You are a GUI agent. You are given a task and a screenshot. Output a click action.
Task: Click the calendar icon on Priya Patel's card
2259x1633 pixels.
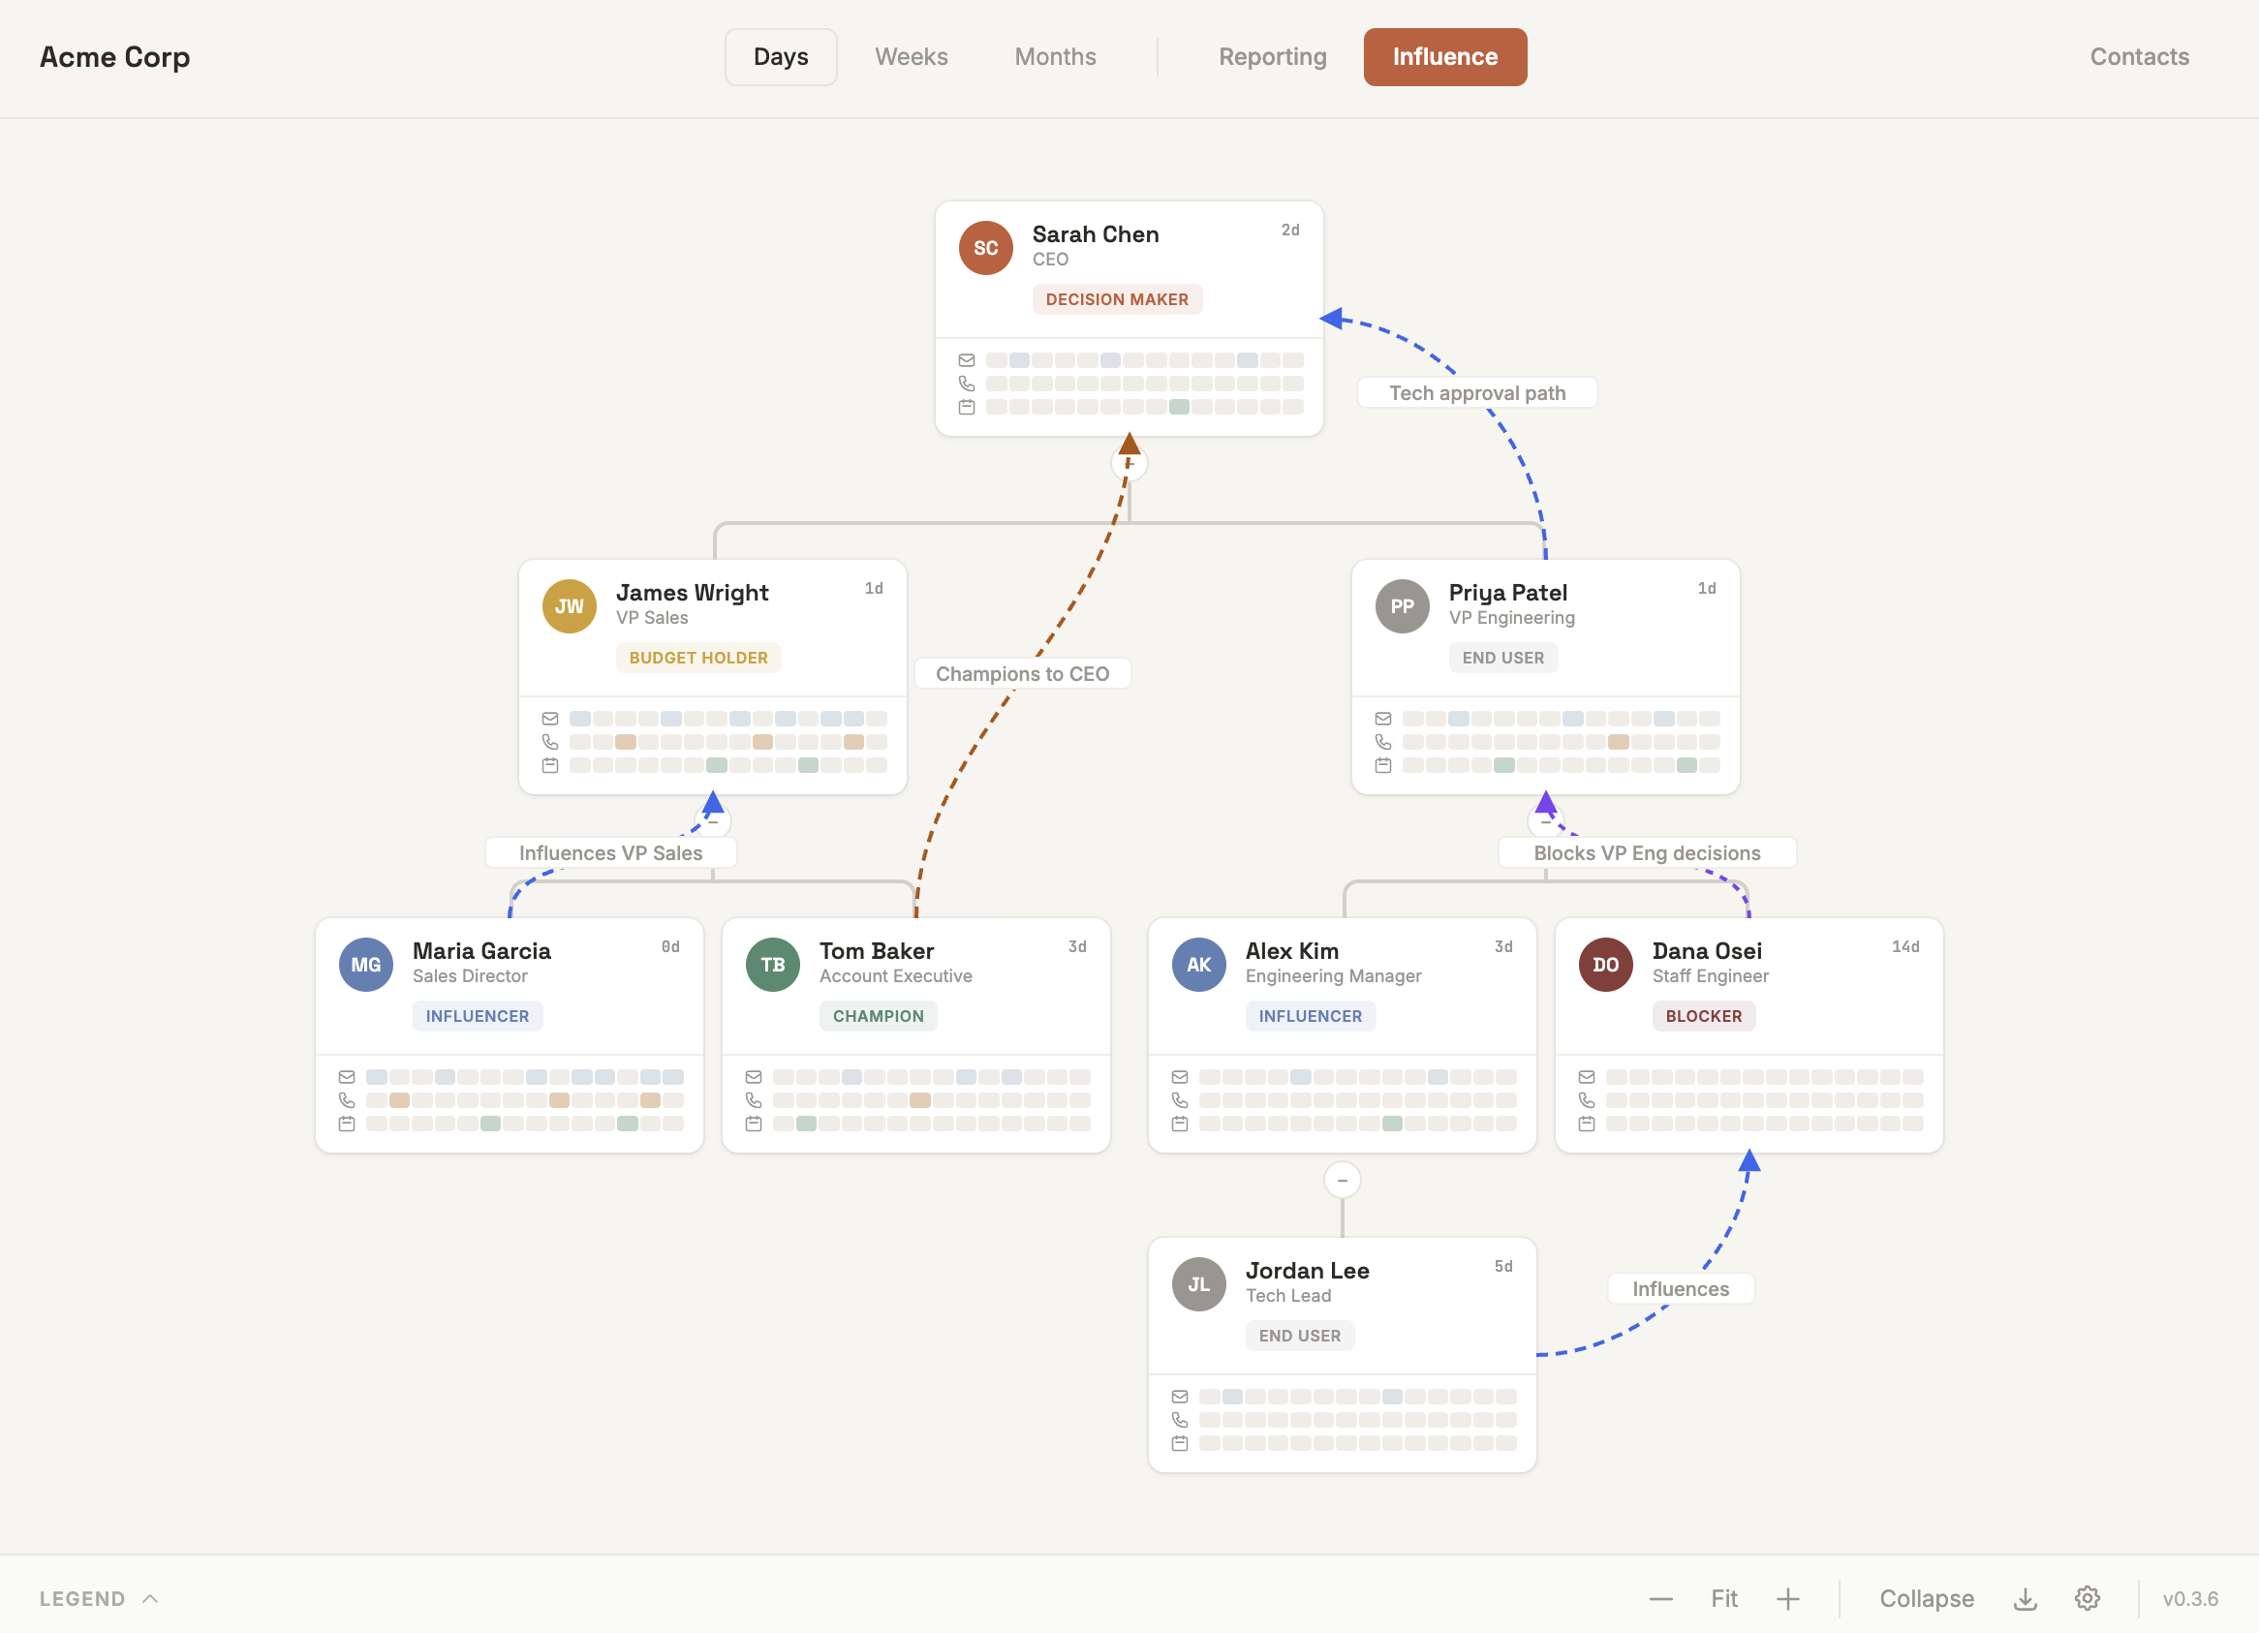[x=1383, y=765]
